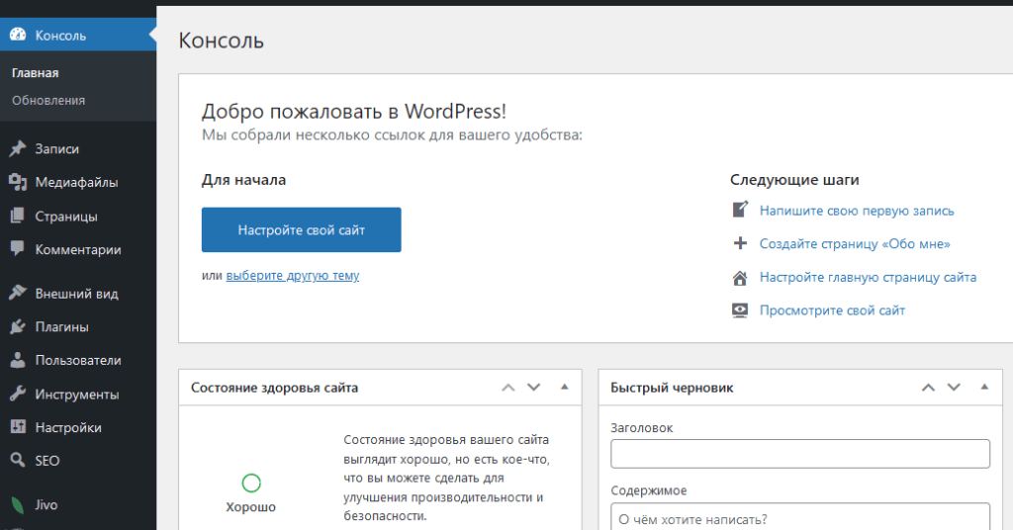Viewport: 1013px width, 530px height.
Task: Click the Для начала heading
Action: [x=243, y=180]
